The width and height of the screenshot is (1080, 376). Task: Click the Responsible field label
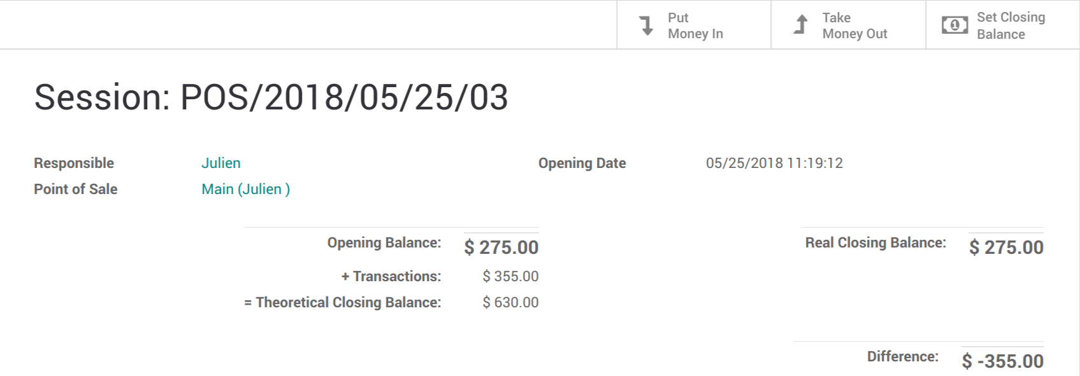pyautogui.click(x=74, y=163)
